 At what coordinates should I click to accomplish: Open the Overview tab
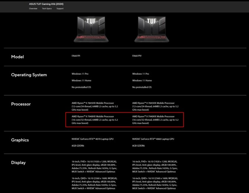tap(33, 9)
